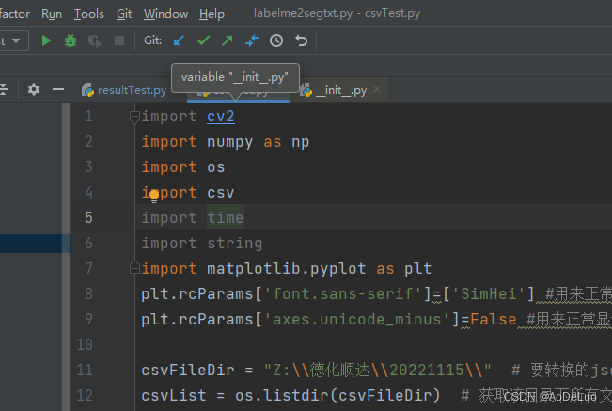This screenshot has height=411, width=612.
Task: Hide the project tool window minus icon
Action: (x=58, y=89)
